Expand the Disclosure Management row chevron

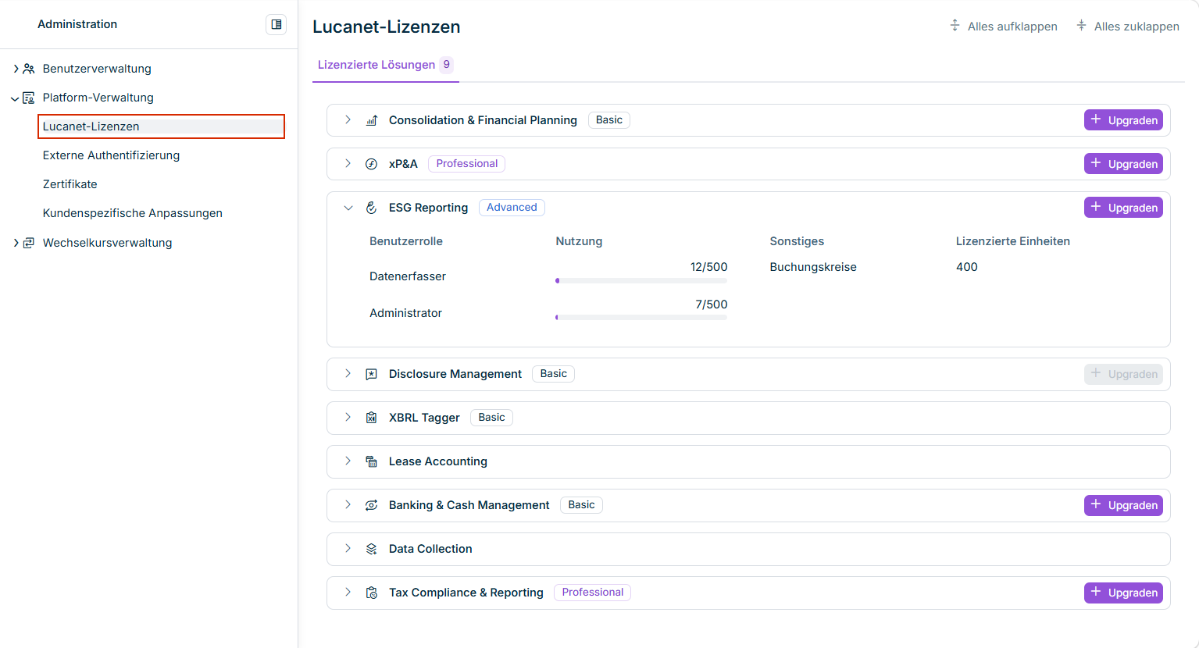pyautogui.click(x=348, y=373)
